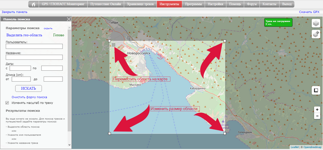
Task: Click the panel scrollbar up arrow
Action: point(69,27)
